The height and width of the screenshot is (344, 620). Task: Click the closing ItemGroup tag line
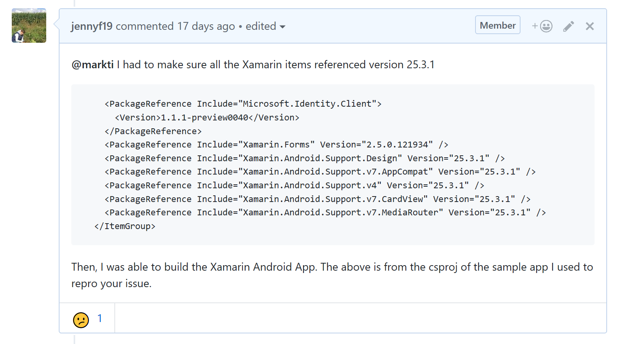click(x=125, y=226)
